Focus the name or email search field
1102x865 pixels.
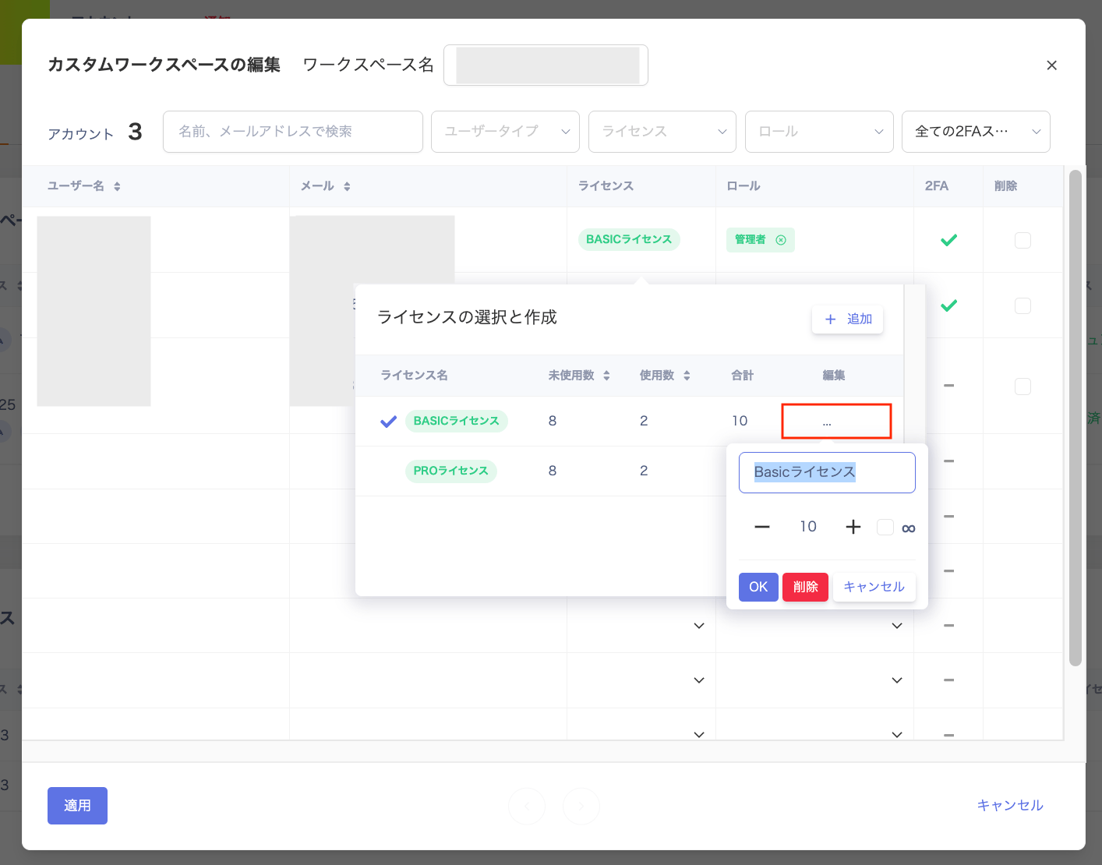coord(293,132)
